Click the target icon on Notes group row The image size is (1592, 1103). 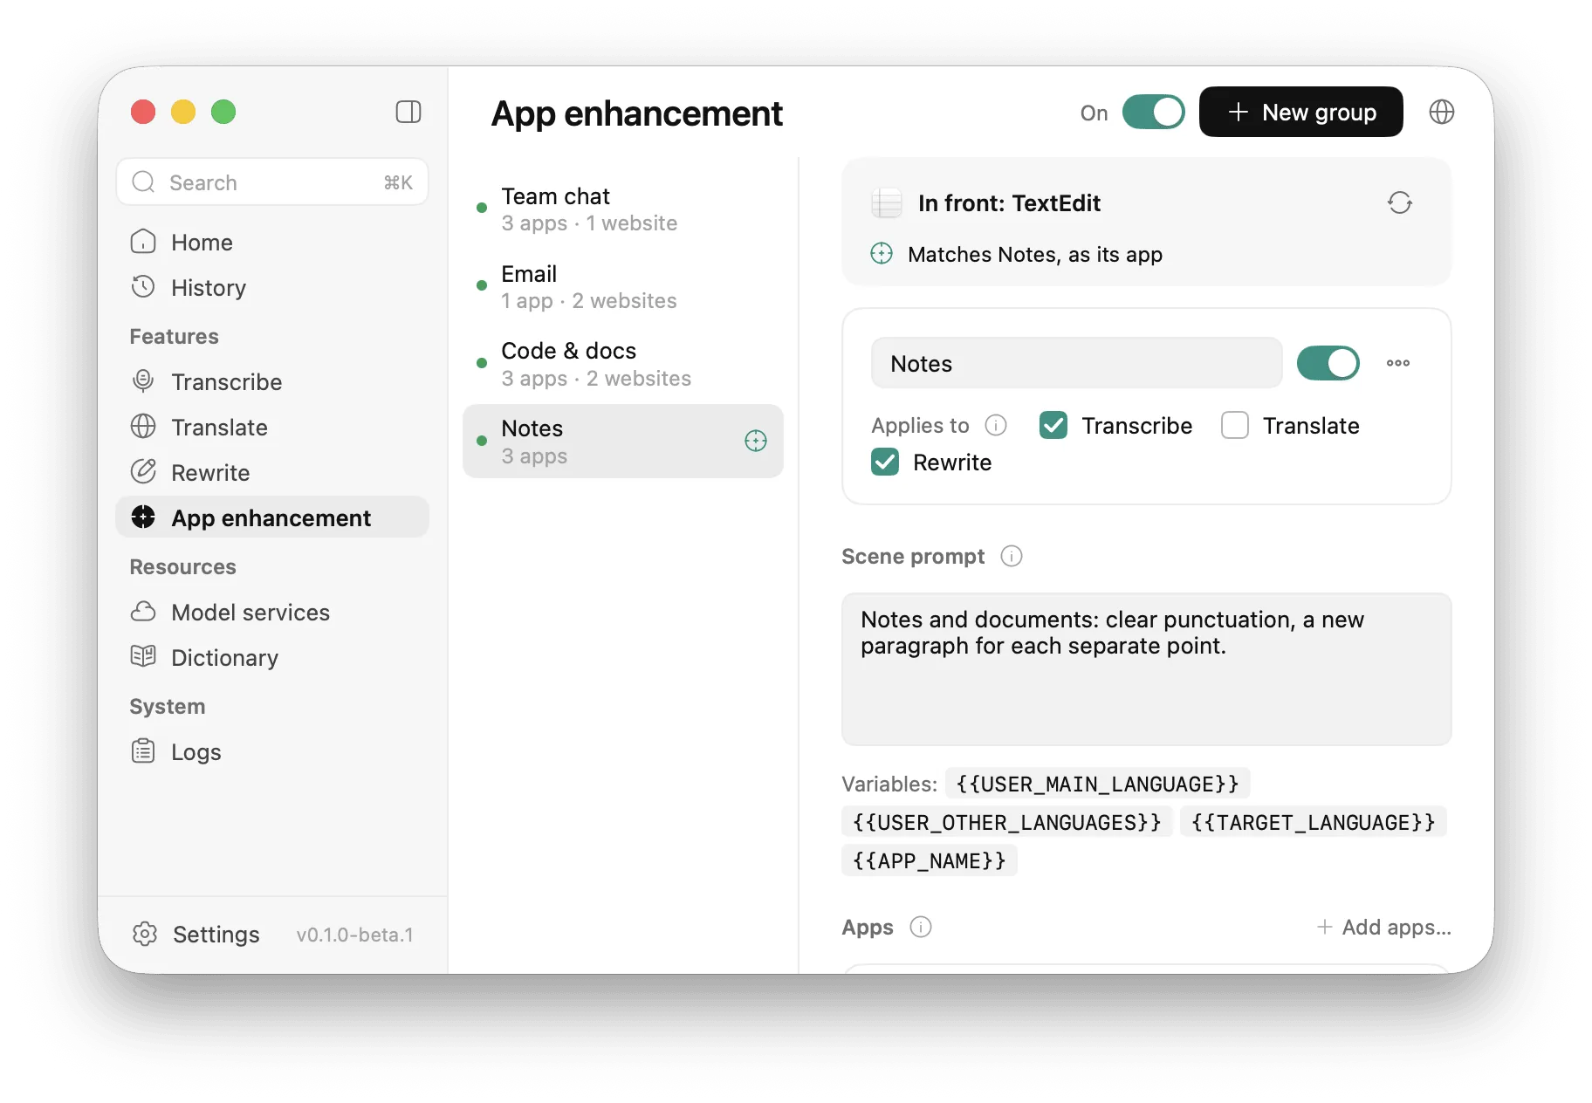click(756, 441)
